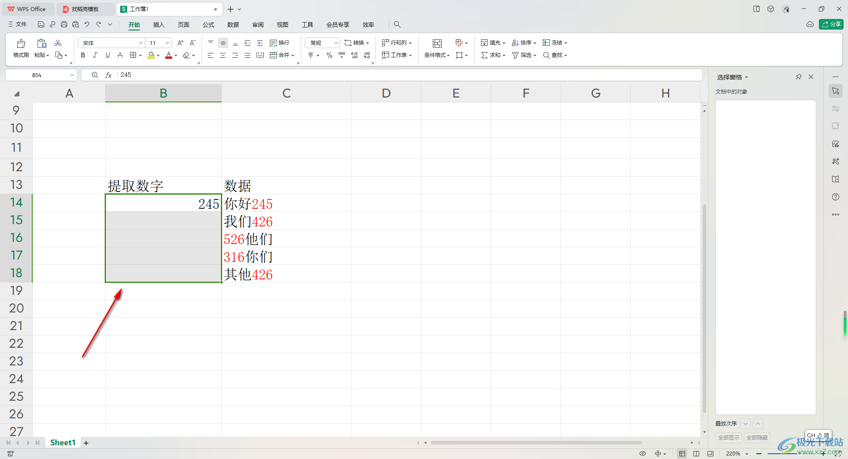Open the View (视图) tab
The width and height of the screenshot is (848, 459).
click(283, 25)
